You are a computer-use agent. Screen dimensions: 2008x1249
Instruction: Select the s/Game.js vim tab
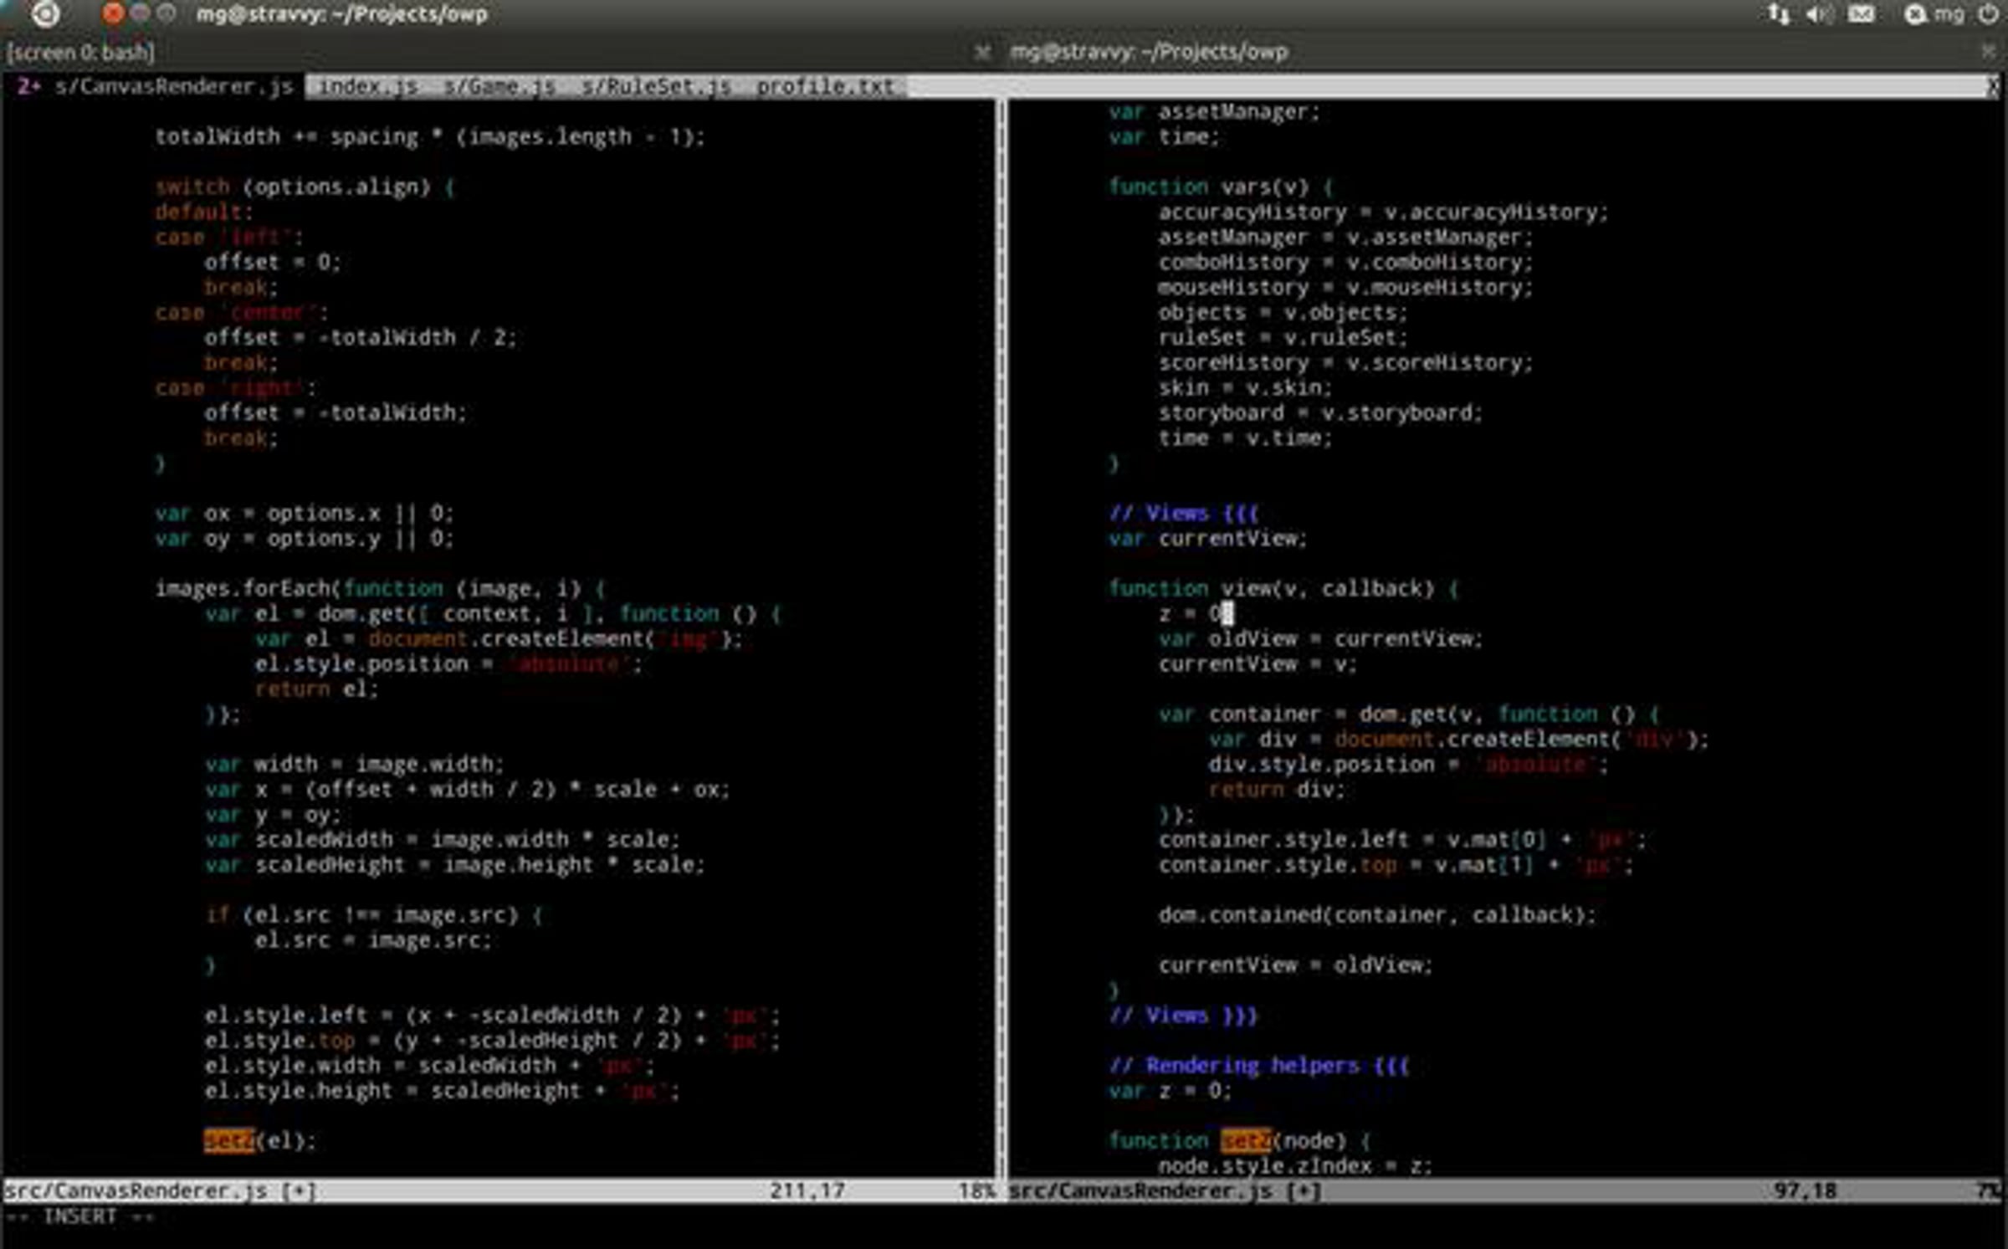tap(499, 86)
